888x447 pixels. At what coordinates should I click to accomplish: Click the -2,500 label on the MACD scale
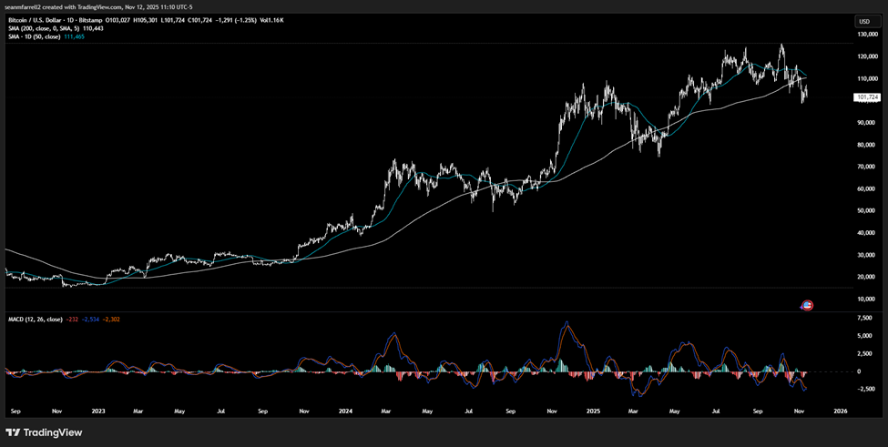[865, 389]
